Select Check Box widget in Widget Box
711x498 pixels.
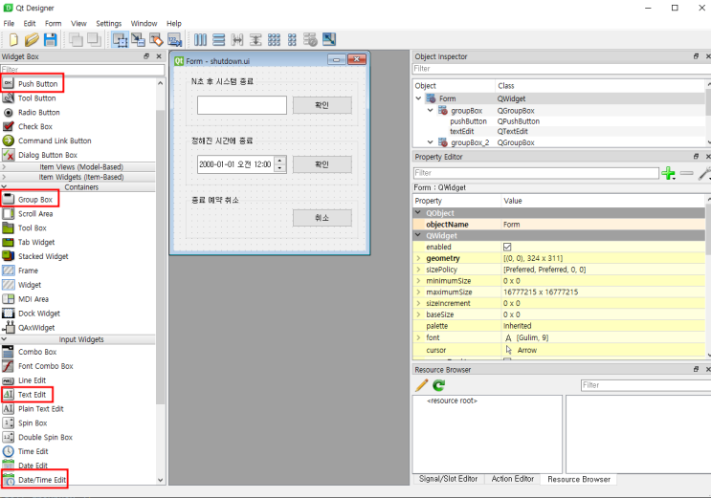click(34, 126)
